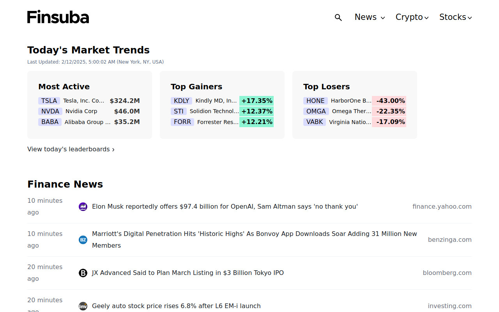The width and height of the screenshot is (499, 312).
Task: Click the Finance News heading
Action: coord(65,184)
